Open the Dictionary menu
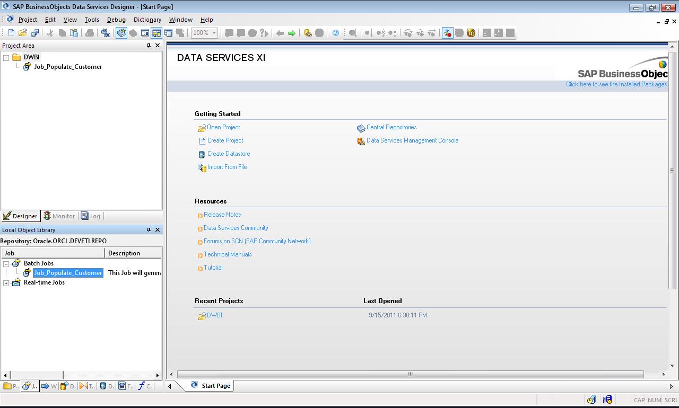Image resolution: width=679 pixels, height=408 pixels. tap(147, 20)
